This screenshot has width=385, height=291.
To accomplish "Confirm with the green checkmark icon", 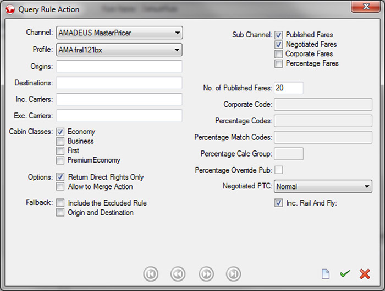I will pyautogui.click(x=345, y=273).
